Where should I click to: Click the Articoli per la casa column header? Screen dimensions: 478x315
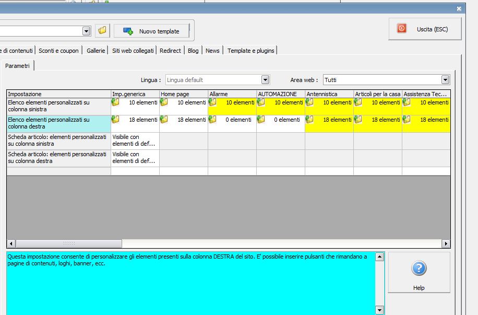(377, 94)
